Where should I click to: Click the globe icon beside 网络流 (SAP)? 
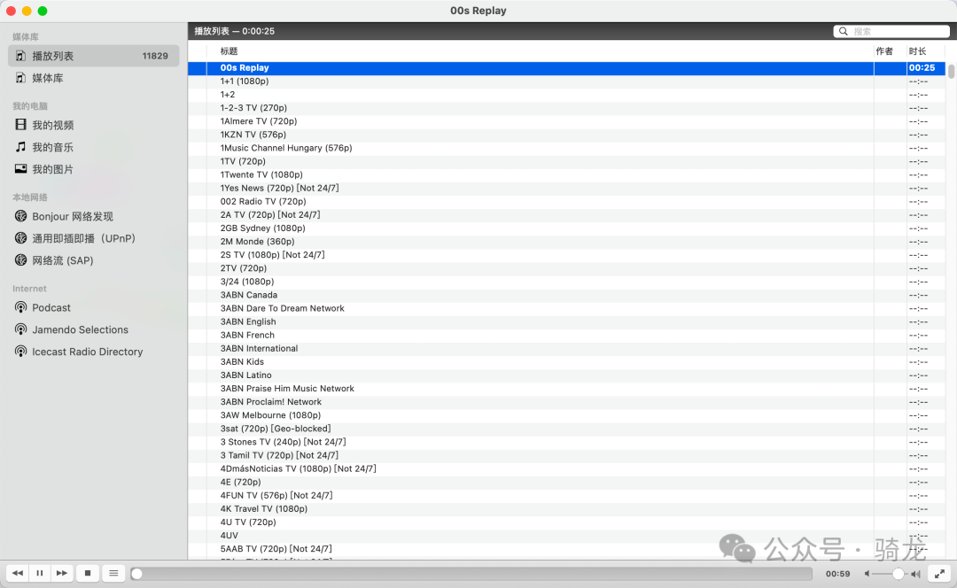pos(20,259)
